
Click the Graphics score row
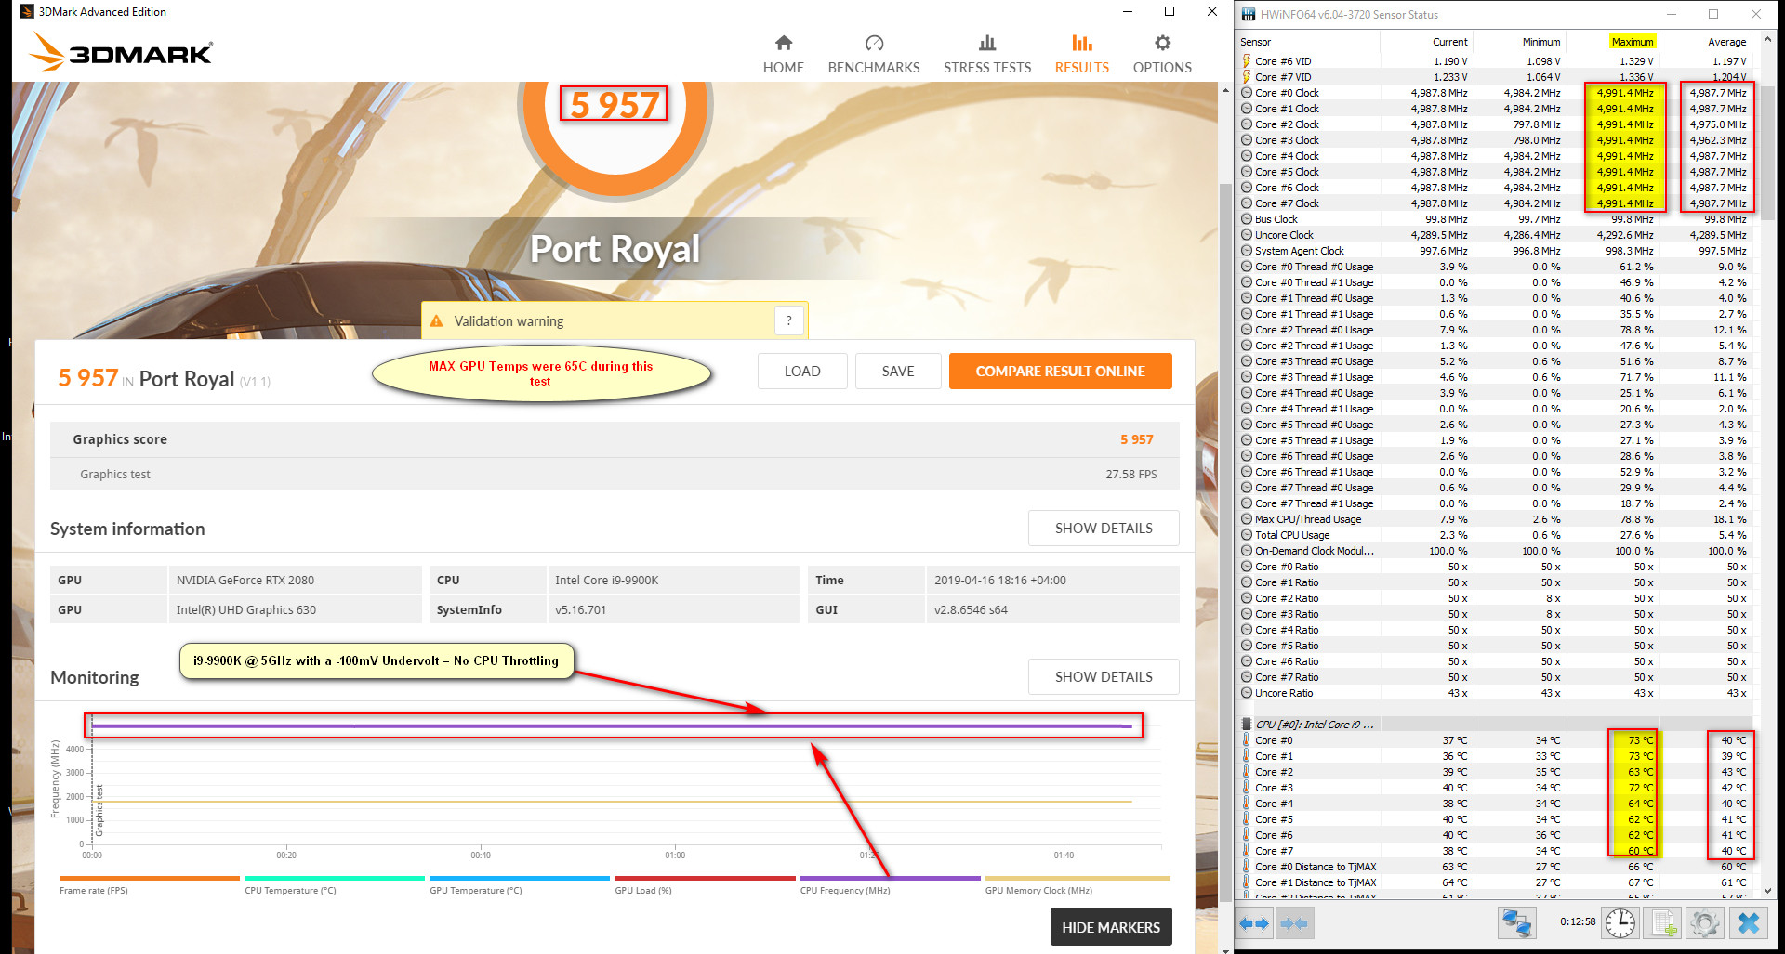(615, 439)
